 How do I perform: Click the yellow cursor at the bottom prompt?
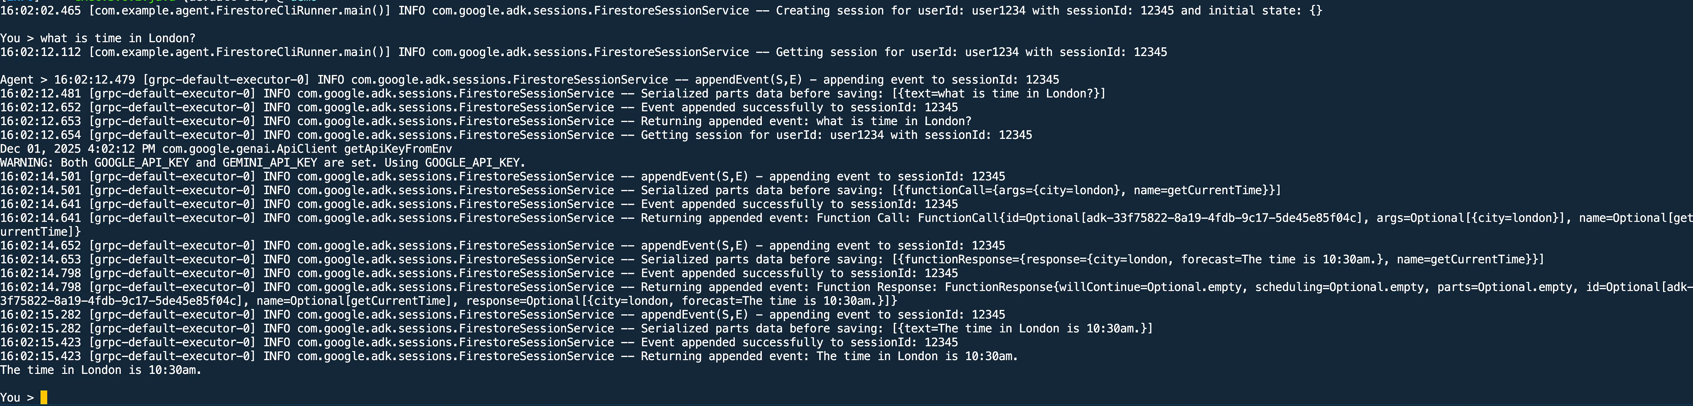43,398
